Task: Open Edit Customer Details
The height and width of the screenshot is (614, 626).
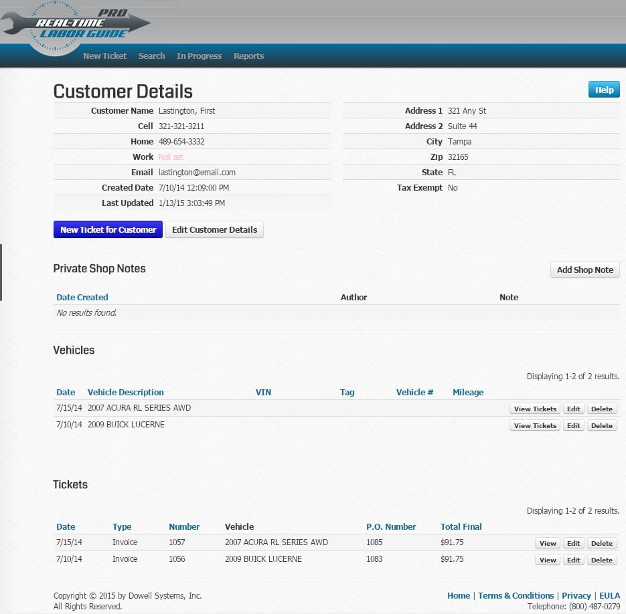Action: pyautogui.click(x=214, y=229)
